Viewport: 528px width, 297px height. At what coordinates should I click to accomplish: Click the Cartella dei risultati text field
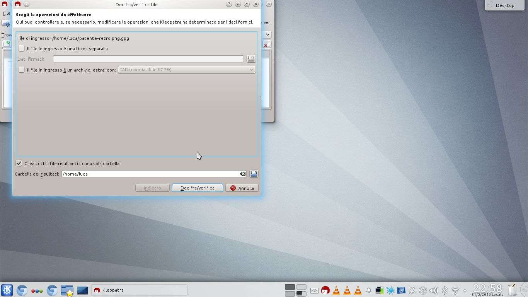pyautogui.click(x=150, y=174)
